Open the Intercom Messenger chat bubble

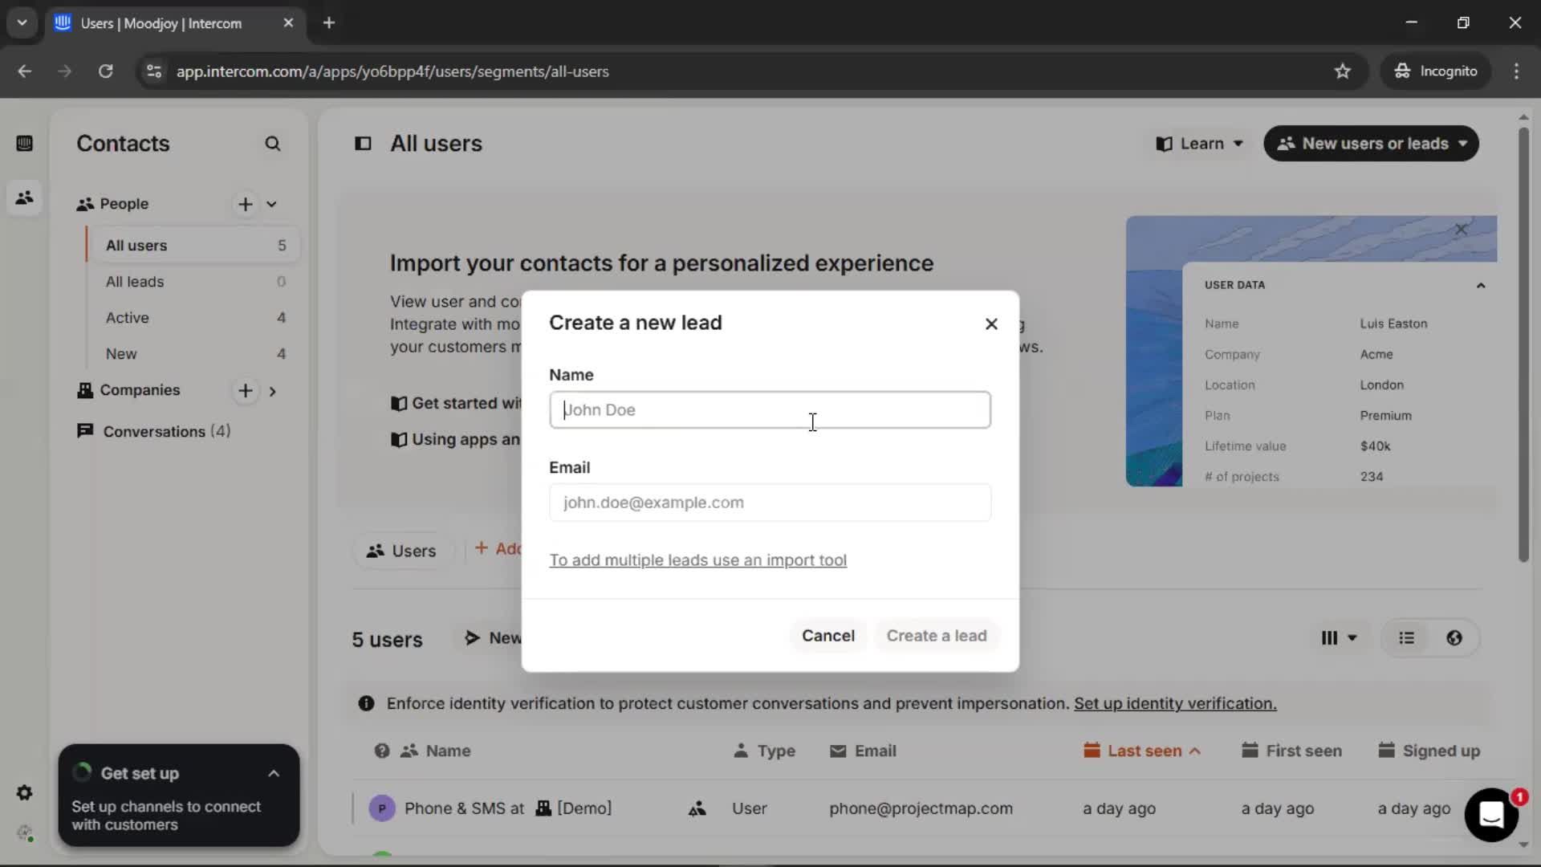(1491, 815)
